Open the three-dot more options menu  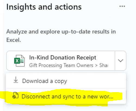(x=122, y=6)
